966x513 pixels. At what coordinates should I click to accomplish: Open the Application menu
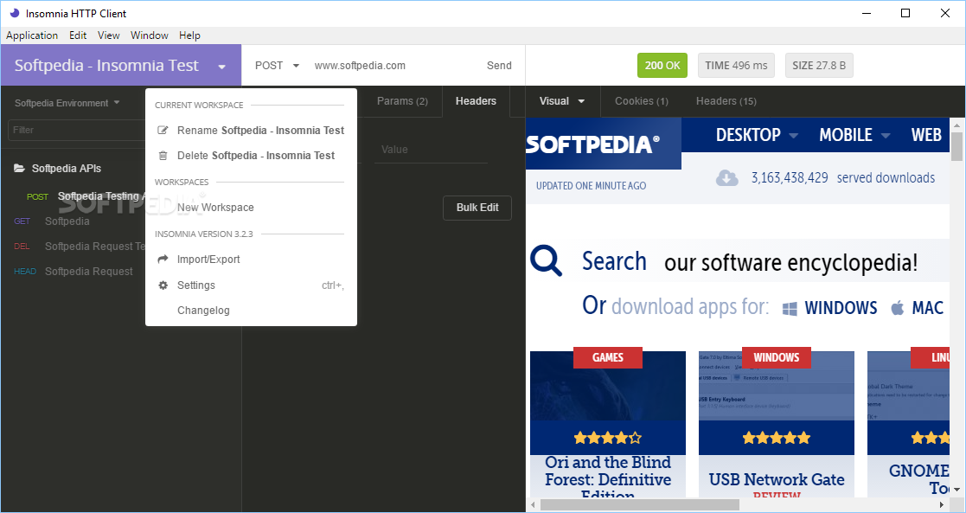(x=32, y=35)
